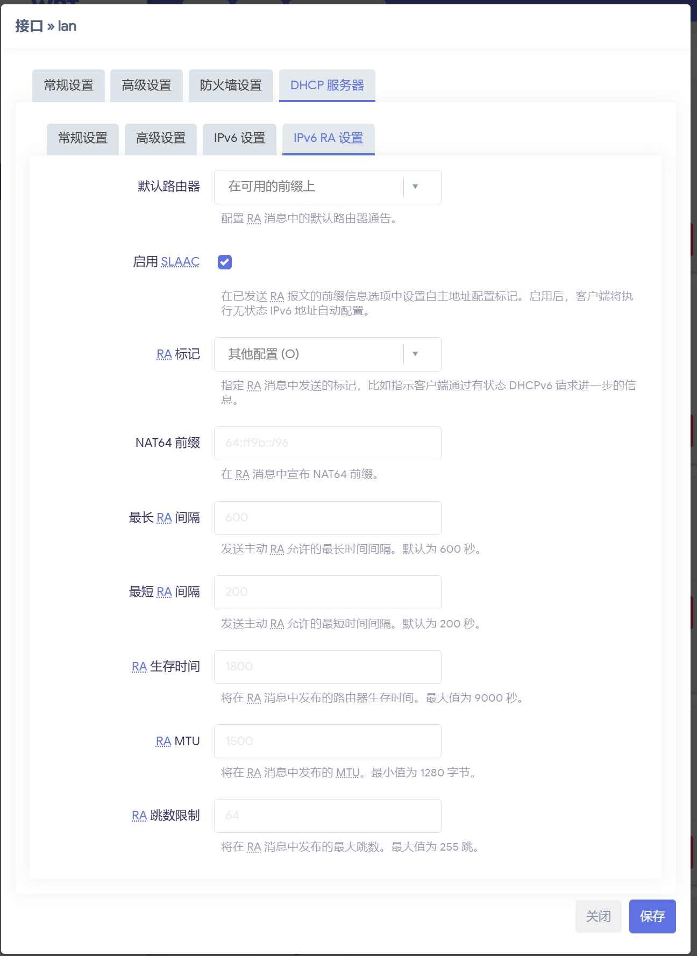Focus the RA 生存时间 input field
Viewport: 697px width, 956px height.
tap(328, 667)
